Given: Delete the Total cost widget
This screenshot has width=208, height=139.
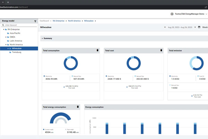Looking at the screenshot, I should tap(161, 50).
